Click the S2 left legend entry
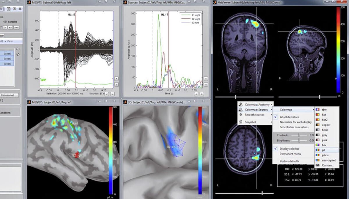Viewport: 349px width, 199px height. [190, 23]
